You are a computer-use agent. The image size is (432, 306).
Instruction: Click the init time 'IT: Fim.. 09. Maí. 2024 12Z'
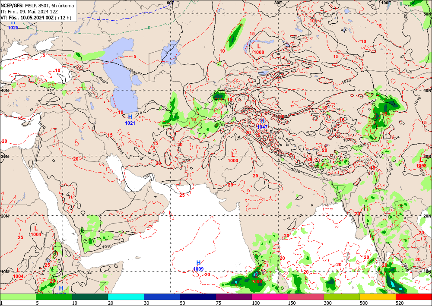(29, 12)
